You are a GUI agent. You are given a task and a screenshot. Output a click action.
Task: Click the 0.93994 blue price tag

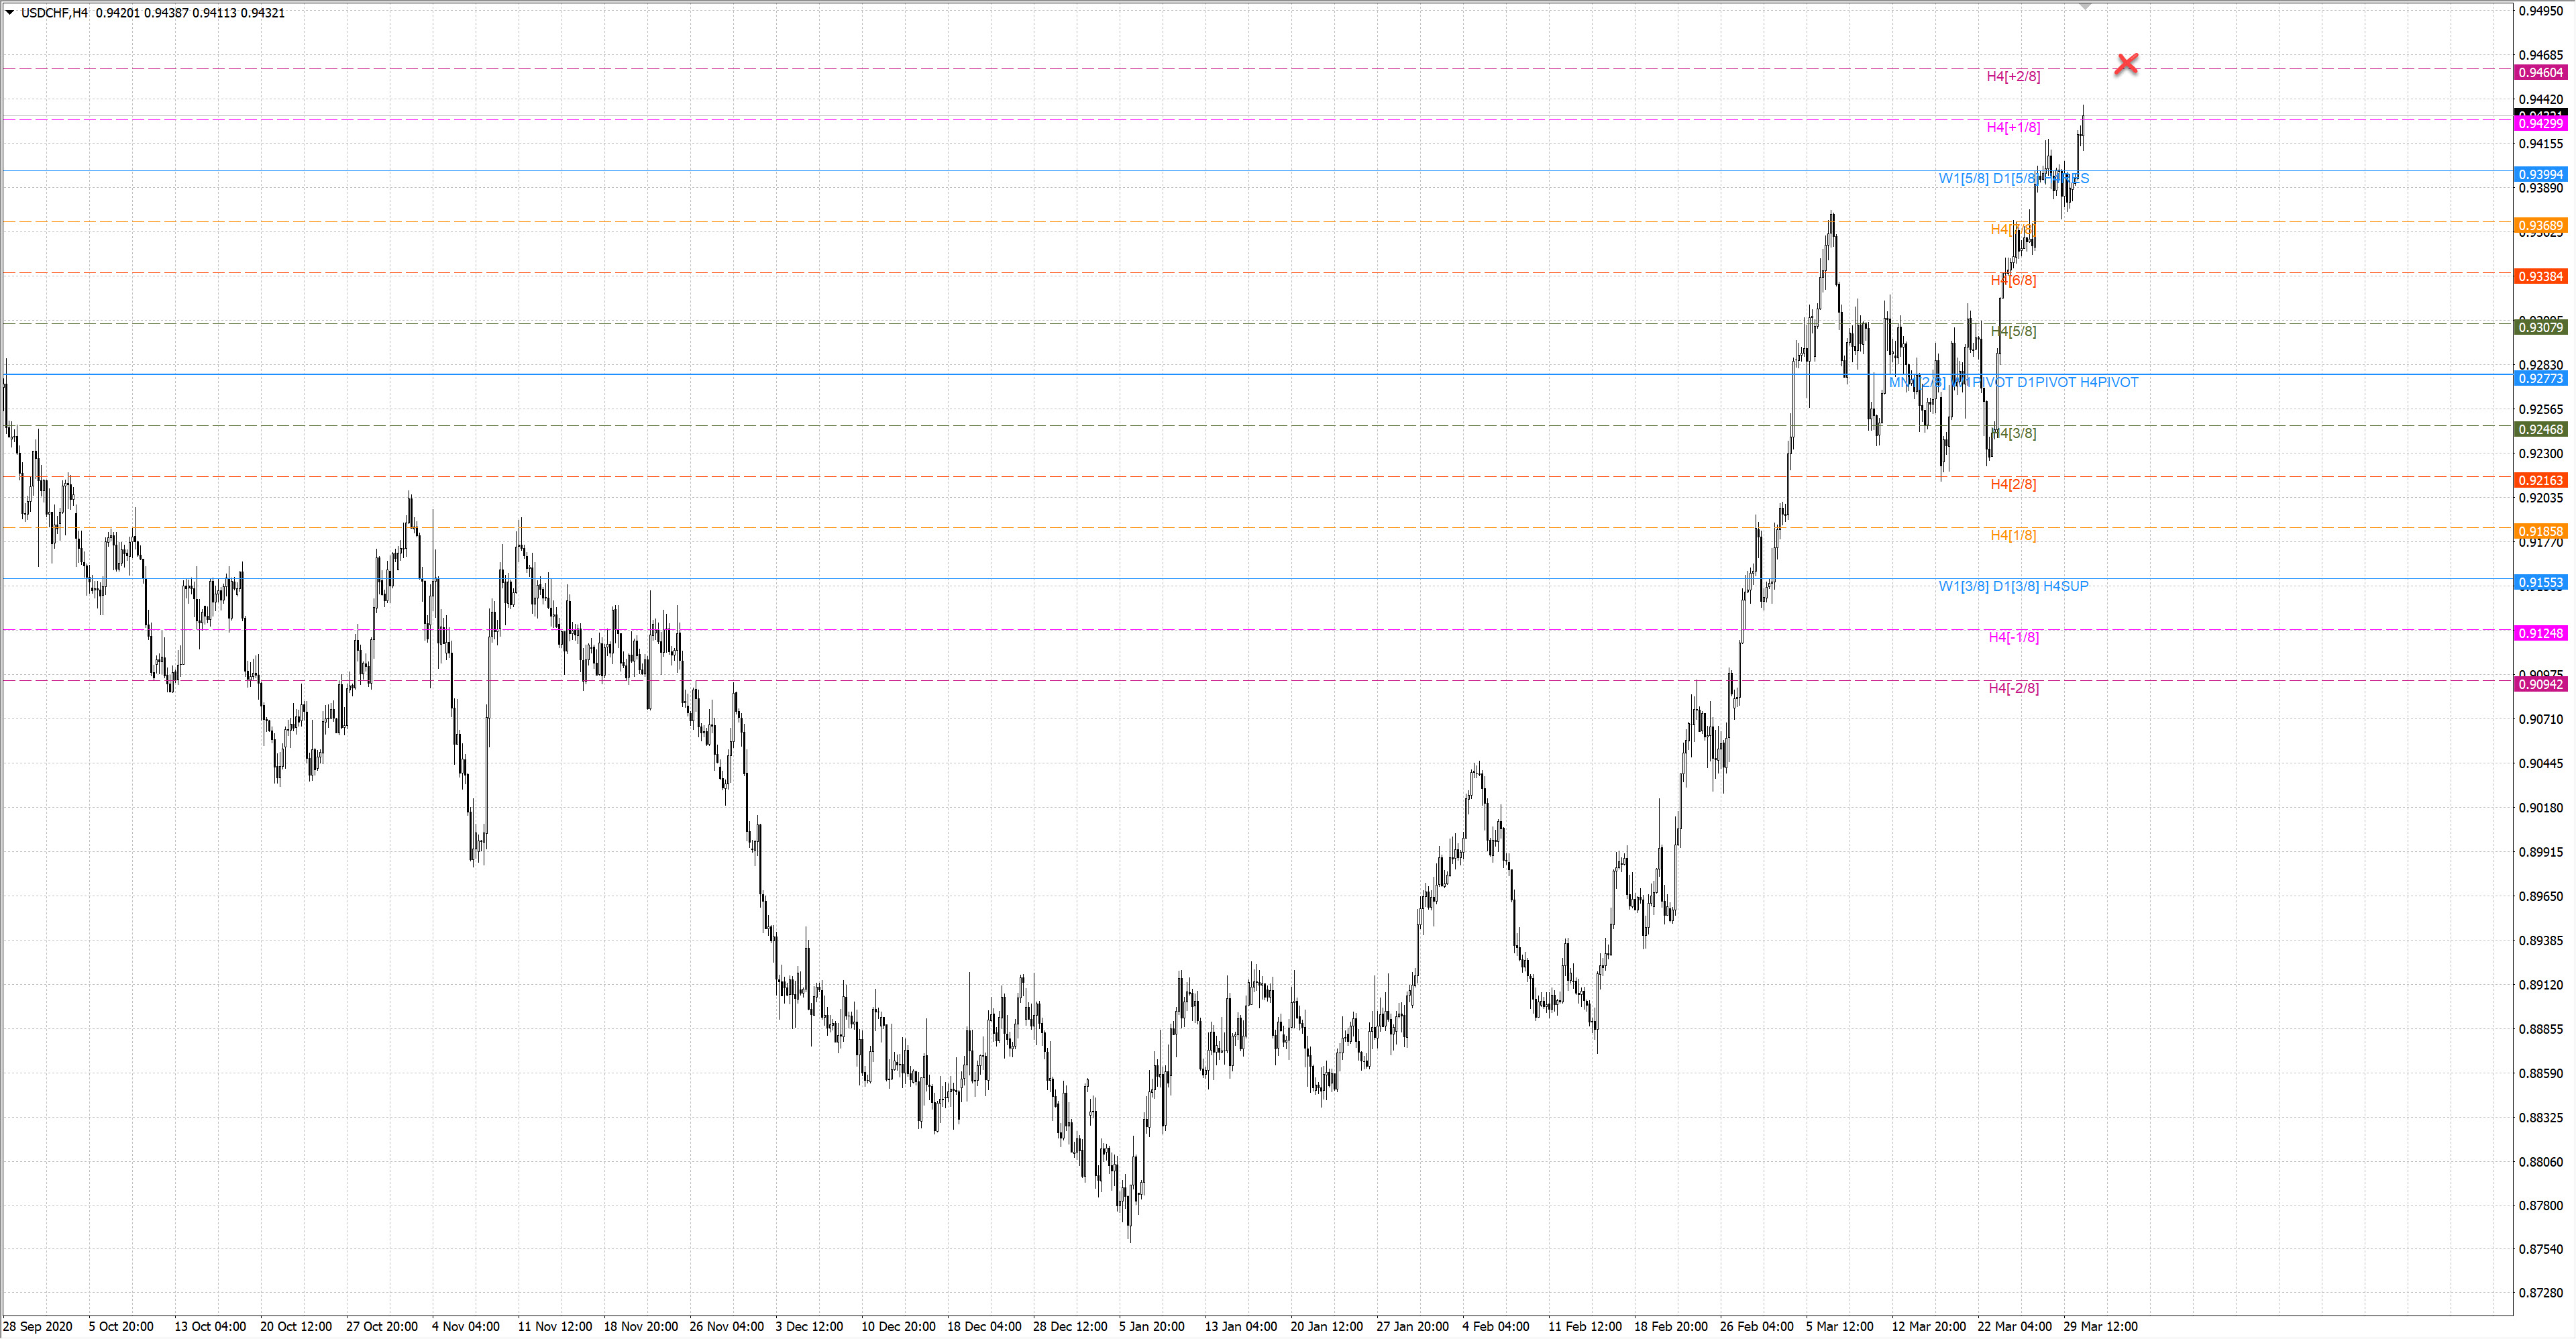pyautogui.click(x=2540, y=174)
